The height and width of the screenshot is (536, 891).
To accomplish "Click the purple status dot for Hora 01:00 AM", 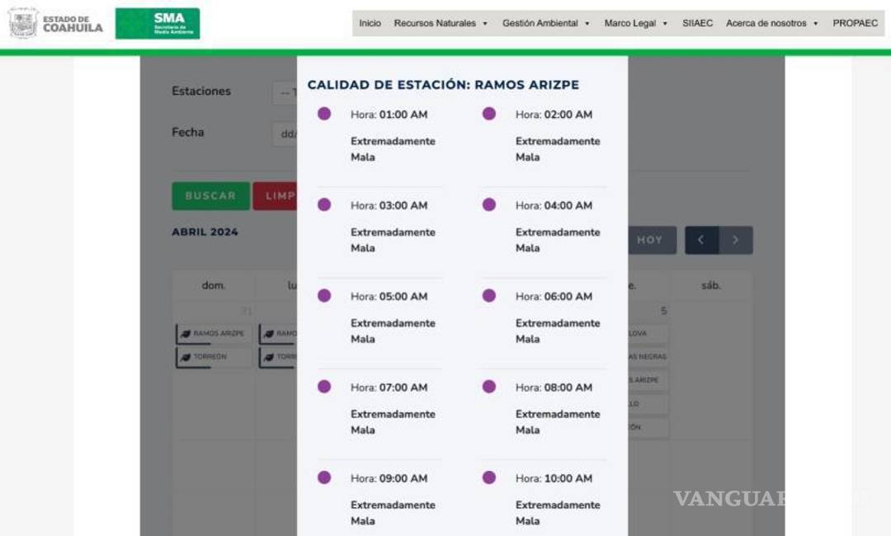I will pos(325,114).
